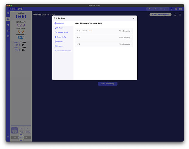
Task: Expand the sidebar with double chevron
Action: tap(8, 136)
